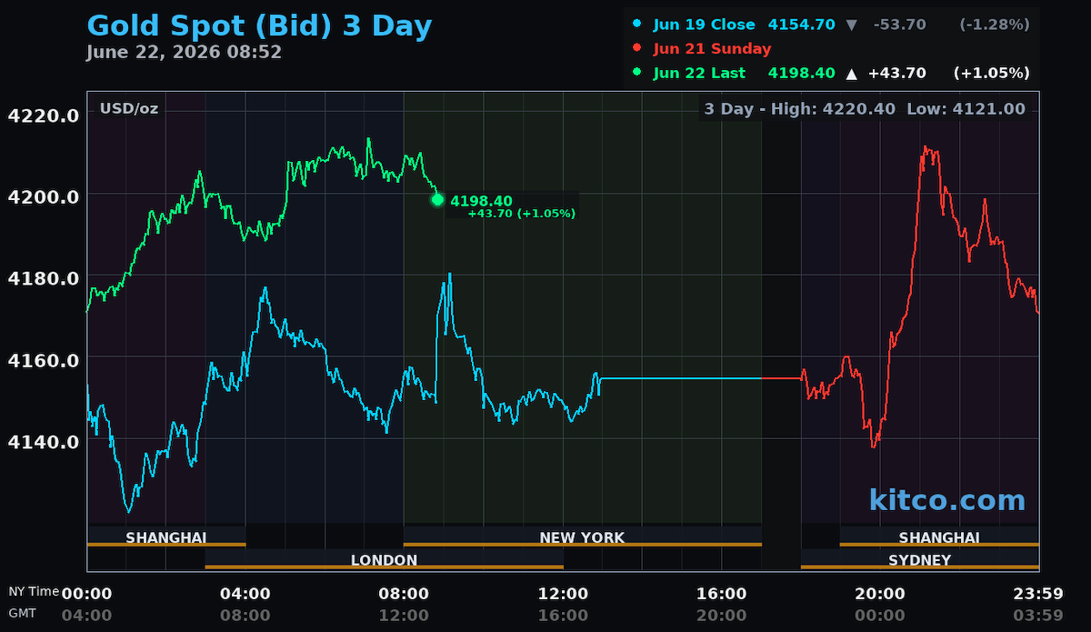This screenshot has width=1091, height=632.
Task: Click the green current price marker dot
Action: point(437,200)
